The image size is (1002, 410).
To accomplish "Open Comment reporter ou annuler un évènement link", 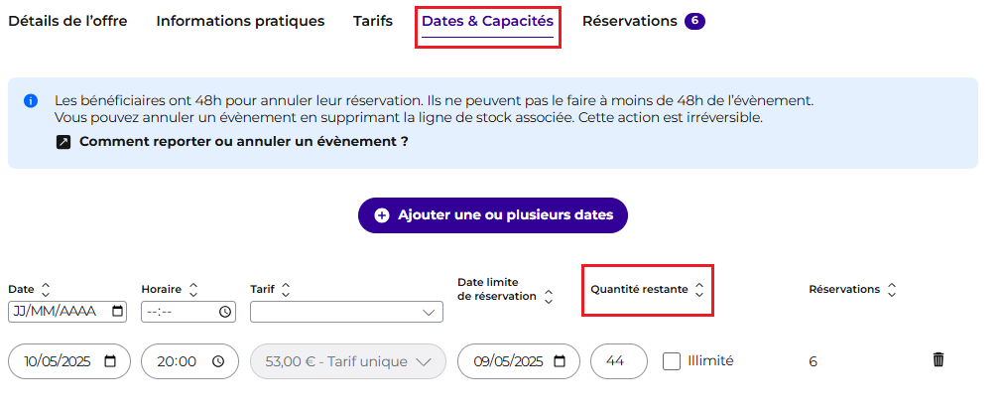I will pyautogui.click(x=243, y=142).
